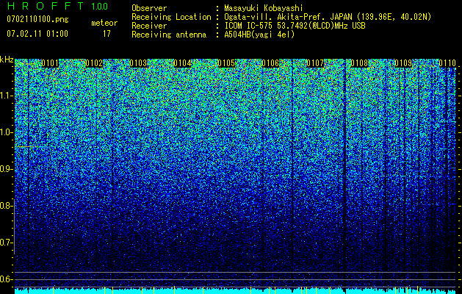
Task: Click the 0106 time marker label
Action: click(x=270, y=63)
